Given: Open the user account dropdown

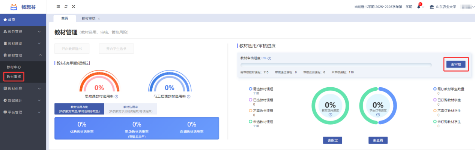Looking at the screenshot, I should 466,7.
